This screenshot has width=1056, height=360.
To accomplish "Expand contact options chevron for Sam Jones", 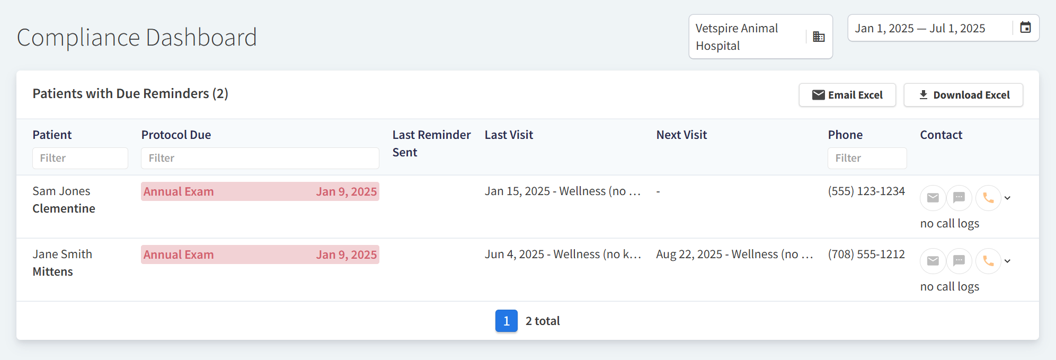I will click(1007, 198).
